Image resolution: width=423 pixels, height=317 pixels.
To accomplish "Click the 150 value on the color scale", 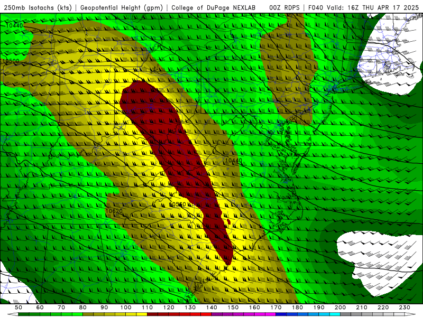I will [x=233, y=307].
